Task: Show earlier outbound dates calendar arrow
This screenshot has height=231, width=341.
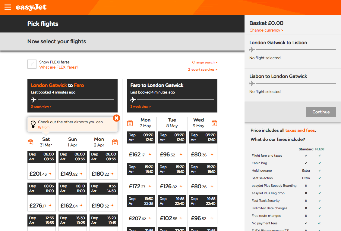Action: (30, 142)
